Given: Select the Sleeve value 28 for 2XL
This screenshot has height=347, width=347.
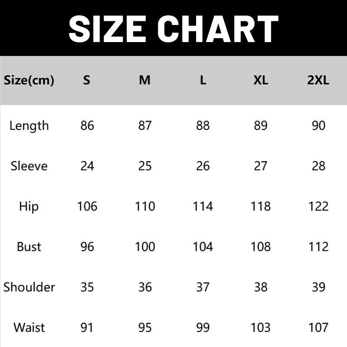Looking at the screenshot, I should click(318, 166).
